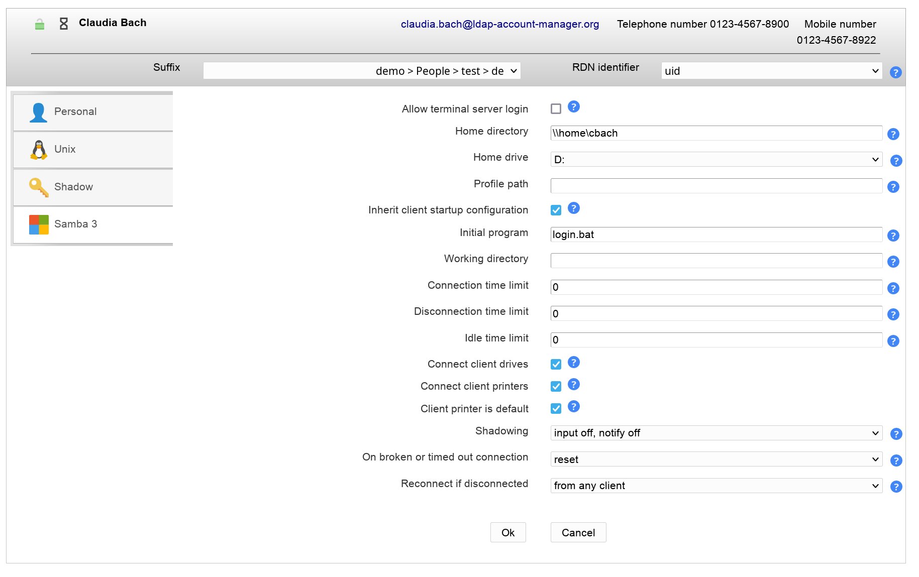Screen dimensions: 919x577
Task: Disable Connect client printers checkbox
Action: pyautogui.click(x=556, y=386)
